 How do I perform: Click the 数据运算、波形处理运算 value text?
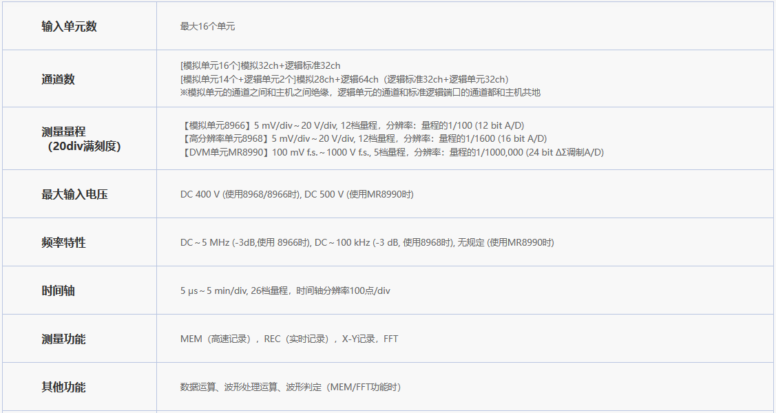[x=290, y=387]
